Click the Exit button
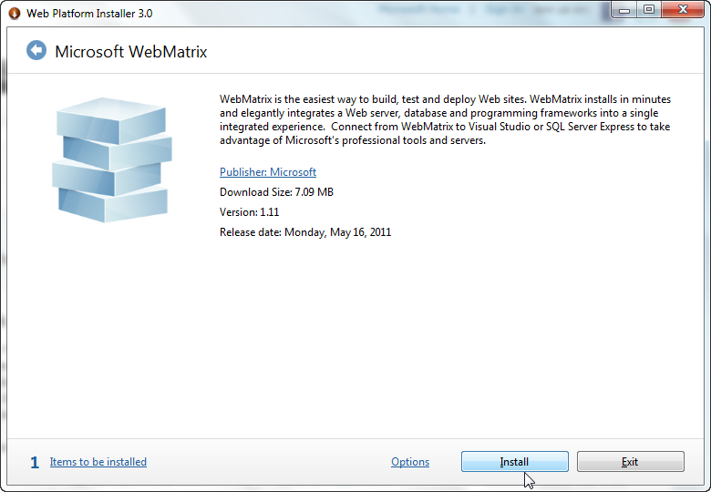This screenshot has height=492, width=711. (630, 462)
